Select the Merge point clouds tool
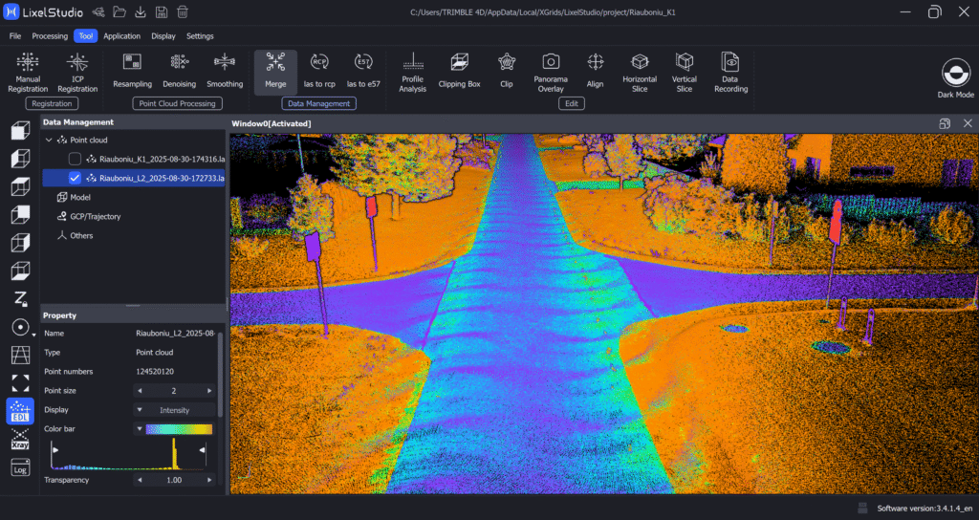 (x=275, y=71)
